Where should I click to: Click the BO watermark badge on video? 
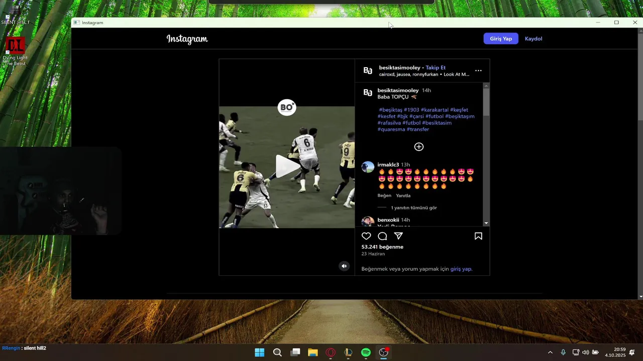[287, 107]
